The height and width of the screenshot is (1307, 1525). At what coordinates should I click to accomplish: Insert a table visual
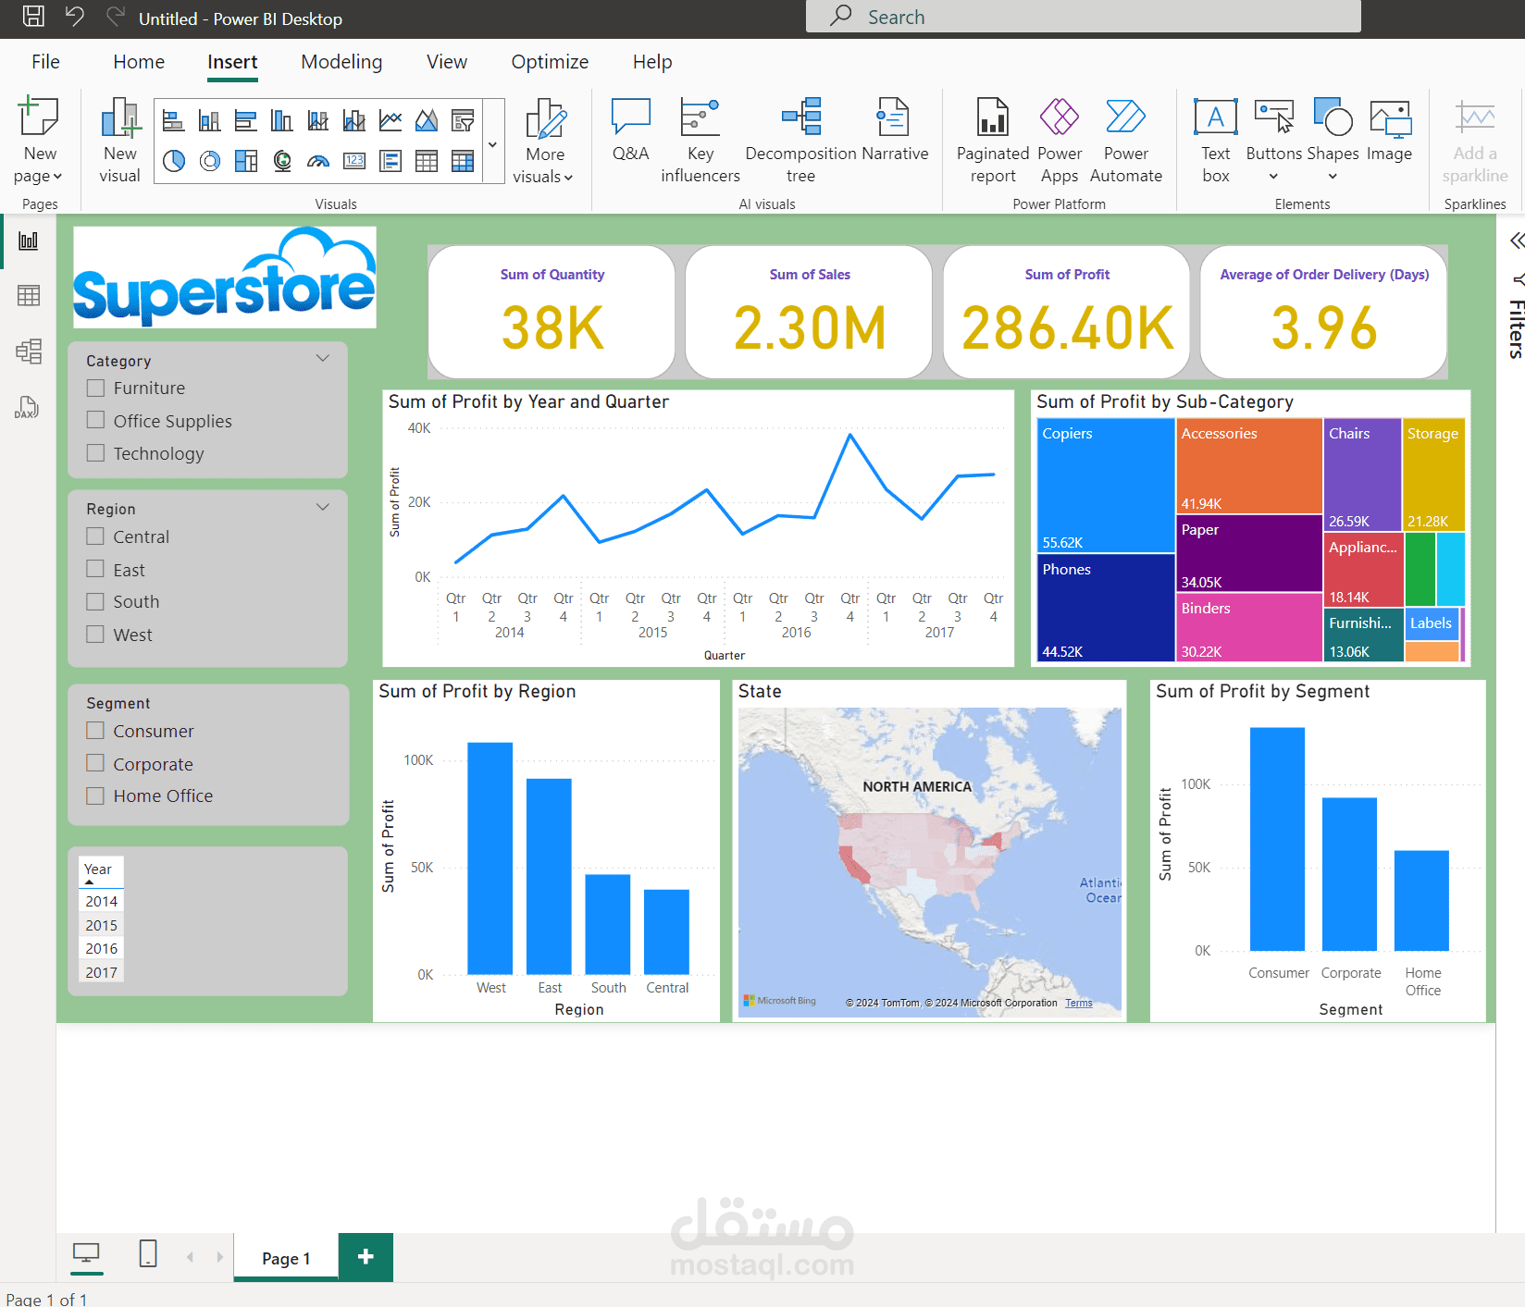(x=427, y=161)
